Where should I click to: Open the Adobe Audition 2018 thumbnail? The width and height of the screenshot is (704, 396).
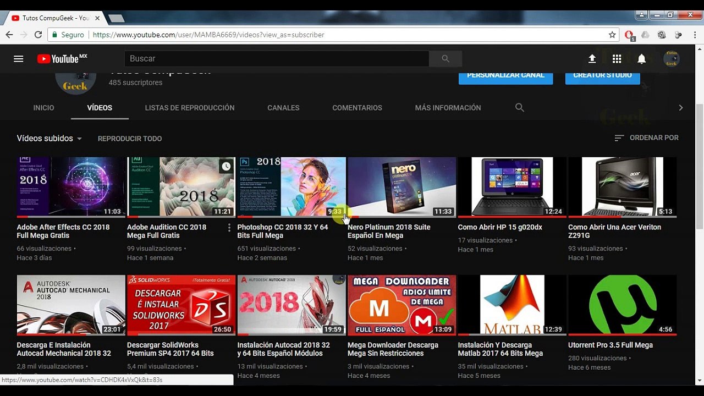pyautogui.click(x=181, y=187)
